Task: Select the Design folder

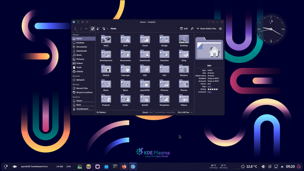Action: [x=164, y=41]
